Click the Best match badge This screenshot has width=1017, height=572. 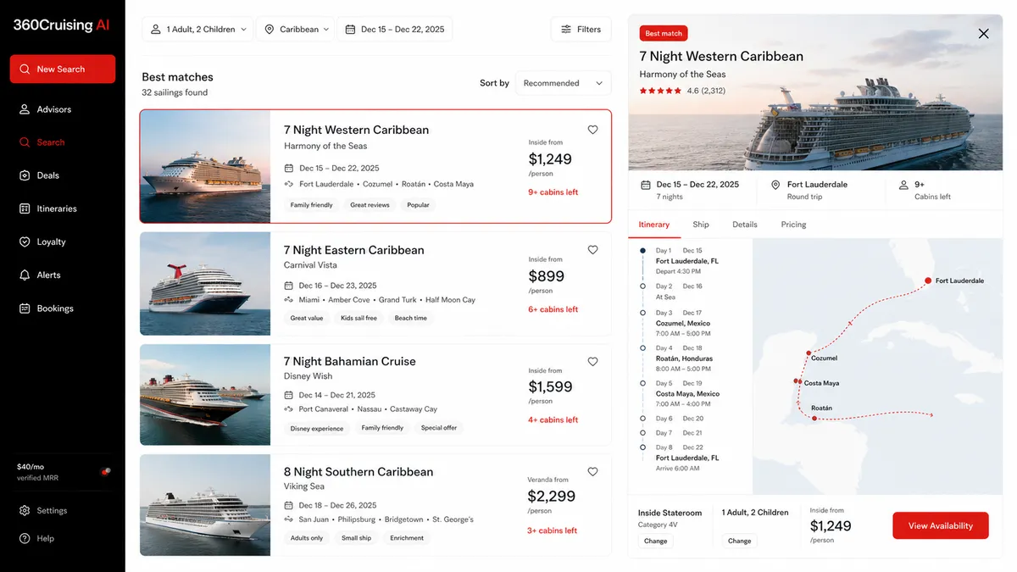(664, 33)
